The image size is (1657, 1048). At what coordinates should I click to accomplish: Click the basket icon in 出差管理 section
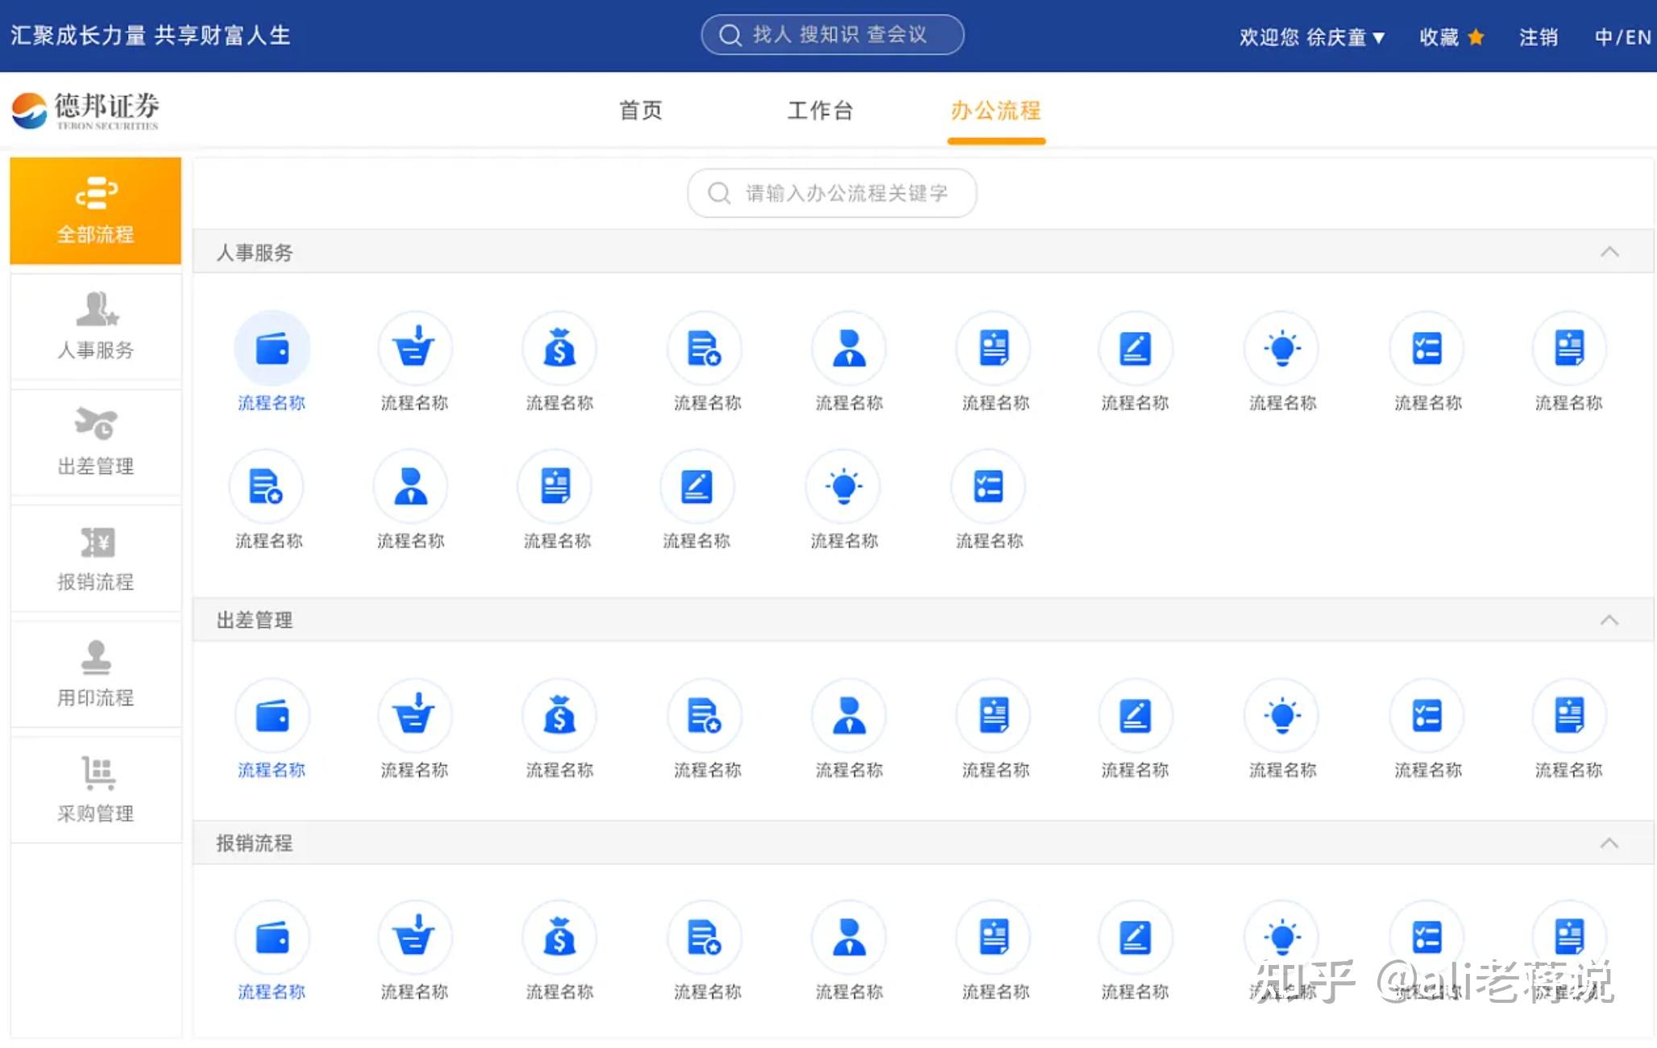pyautogui.click(x=414, y=716)
